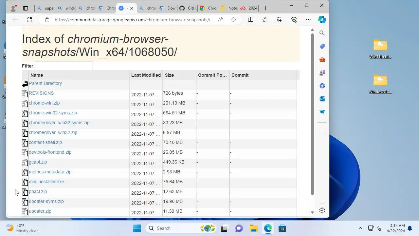This screenshot has width=419, height=236.
Task: Sort by Last Modified column header
Action: (146, 75)
